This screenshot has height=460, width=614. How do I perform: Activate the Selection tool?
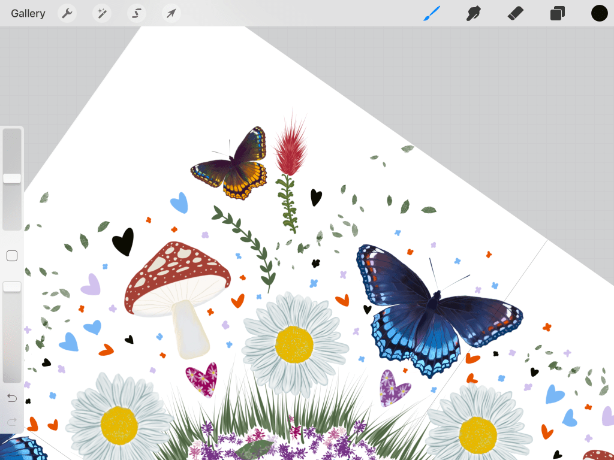[x=137, y=13]
